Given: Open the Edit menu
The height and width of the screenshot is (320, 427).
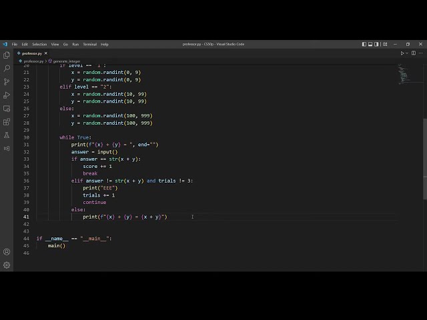Looking at the screenshot, I should (25, 44).
